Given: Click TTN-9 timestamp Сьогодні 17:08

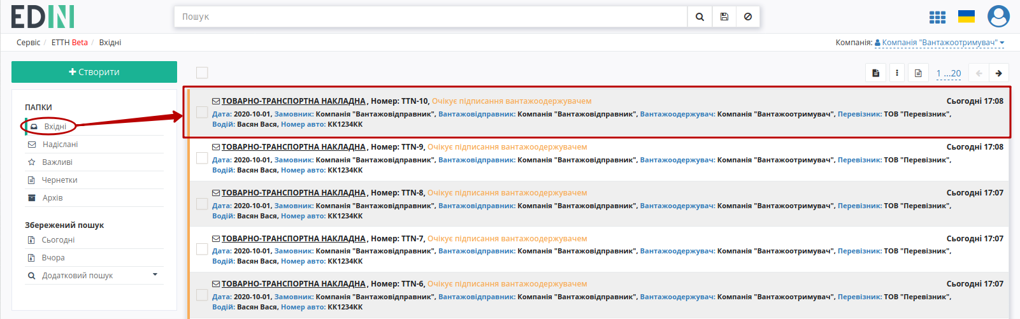Looking at the screenshot, I should (975, 147).
